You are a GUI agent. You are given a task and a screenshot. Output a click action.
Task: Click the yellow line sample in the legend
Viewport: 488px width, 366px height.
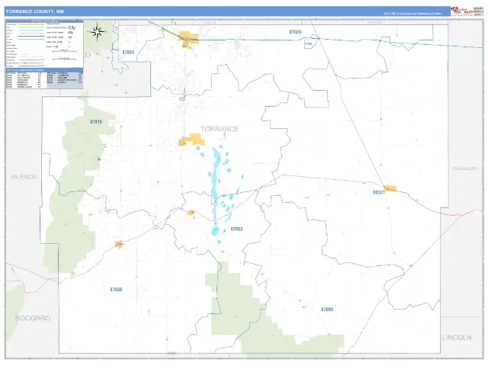point(31,24)
